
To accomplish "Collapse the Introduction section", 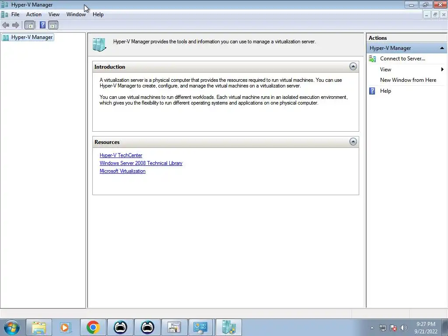I will tap(353, 66).
